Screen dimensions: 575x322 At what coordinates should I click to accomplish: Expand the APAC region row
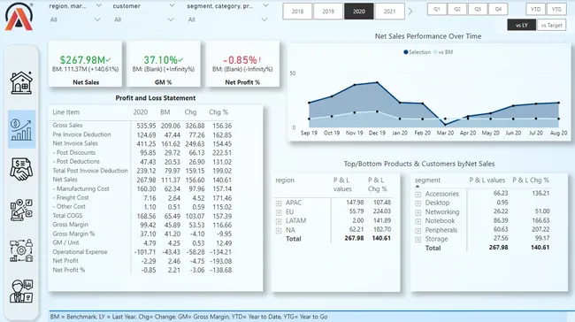(279, 203)
